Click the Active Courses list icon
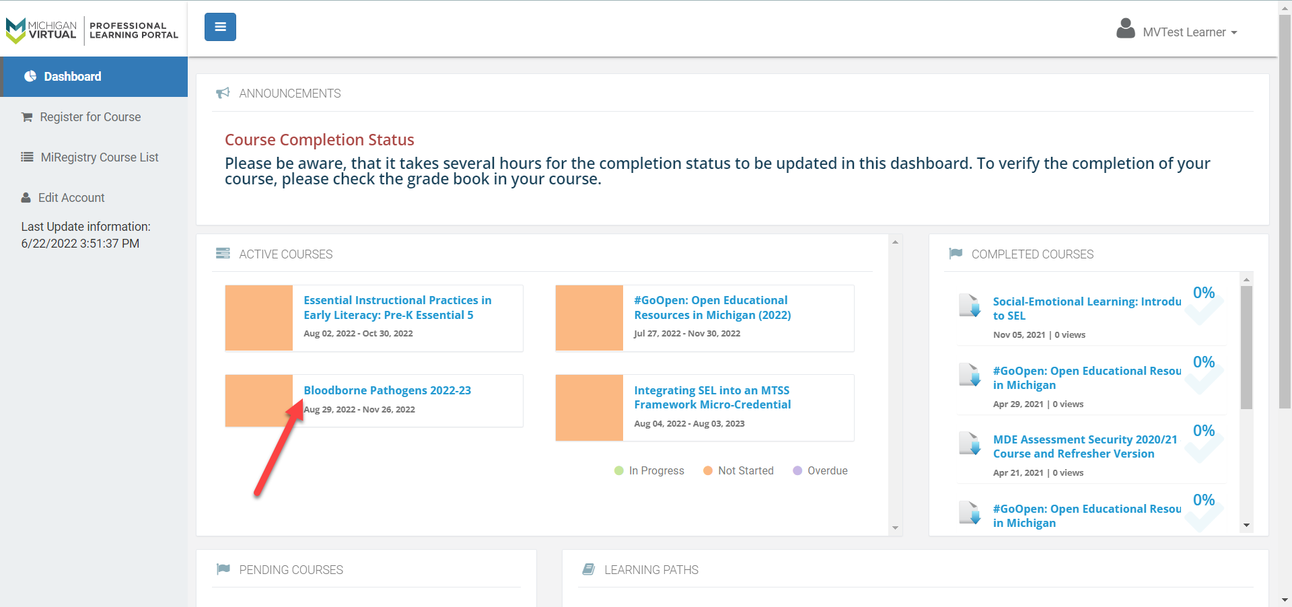This screenshot has height=607, width=1292. pyautogui.click(x=223, y=253)
